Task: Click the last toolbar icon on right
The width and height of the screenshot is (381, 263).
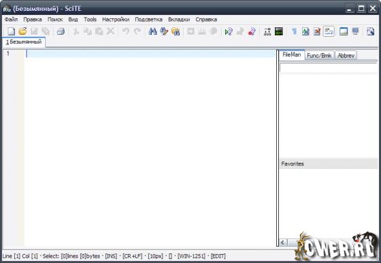Action: click(370, 31)
